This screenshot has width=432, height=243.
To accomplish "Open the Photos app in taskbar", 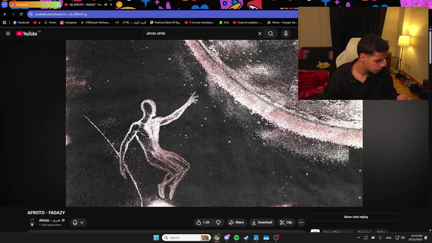I will coord(256,238).
